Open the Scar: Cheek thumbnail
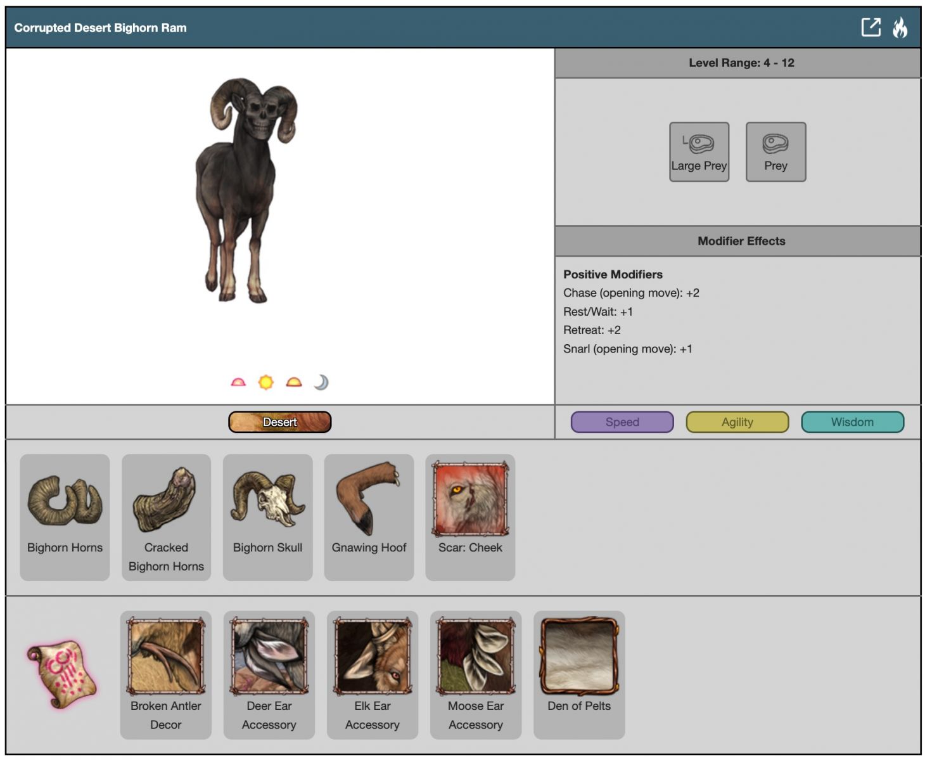 (x=470, y=499)
